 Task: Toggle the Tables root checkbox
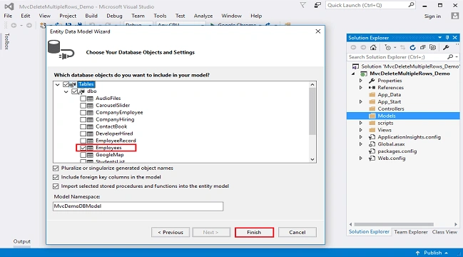tap(66, 84)
